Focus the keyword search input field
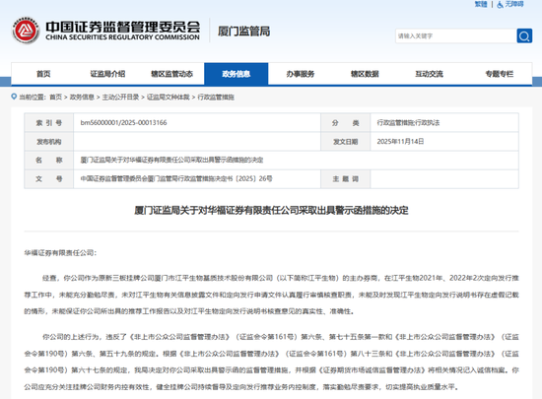The height and width of the screenshot is (399, 542). (x=456, y=35)
